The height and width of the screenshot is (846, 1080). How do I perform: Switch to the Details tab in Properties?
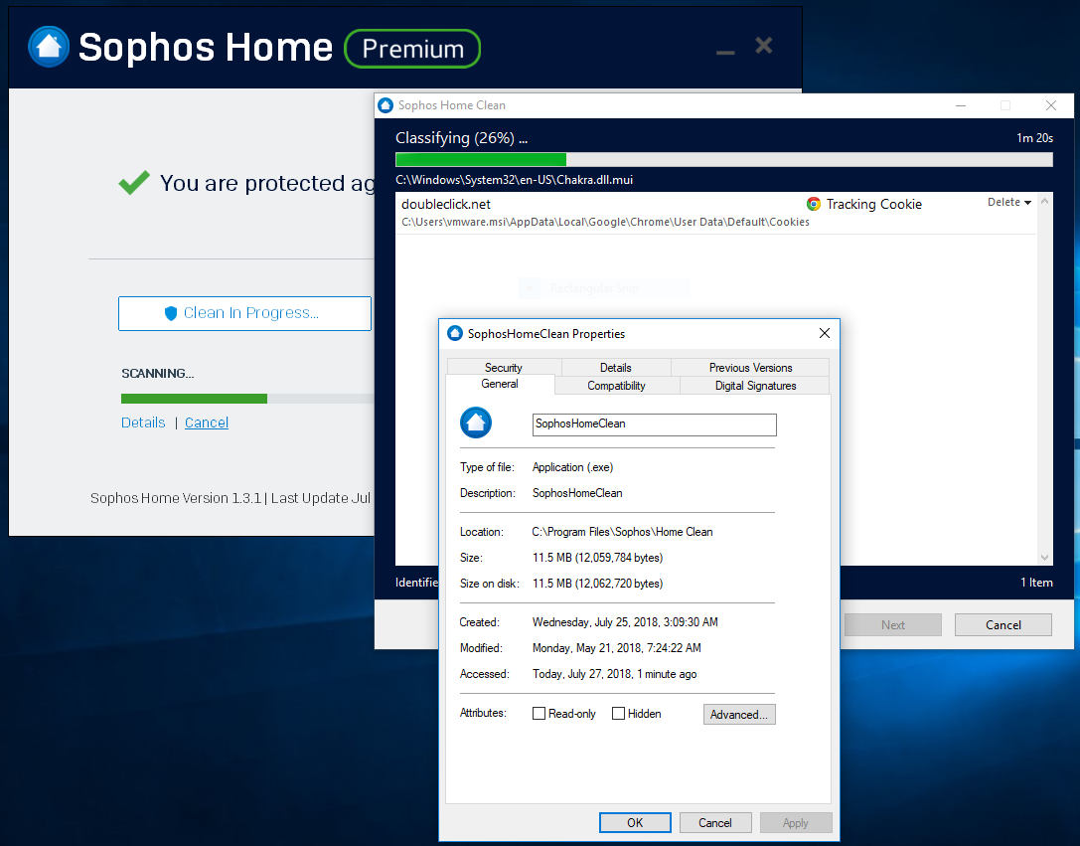pos(616,367)
